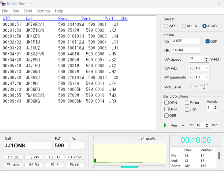Image resolution: width=224 pixels, height=171 pixels.
Task: Click the run duration minutes field
Action: [200, 125]
